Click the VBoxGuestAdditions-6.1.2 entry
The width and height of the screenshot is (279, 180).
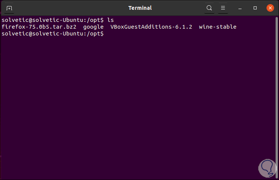pyautogui.click(x=151, y=27)
